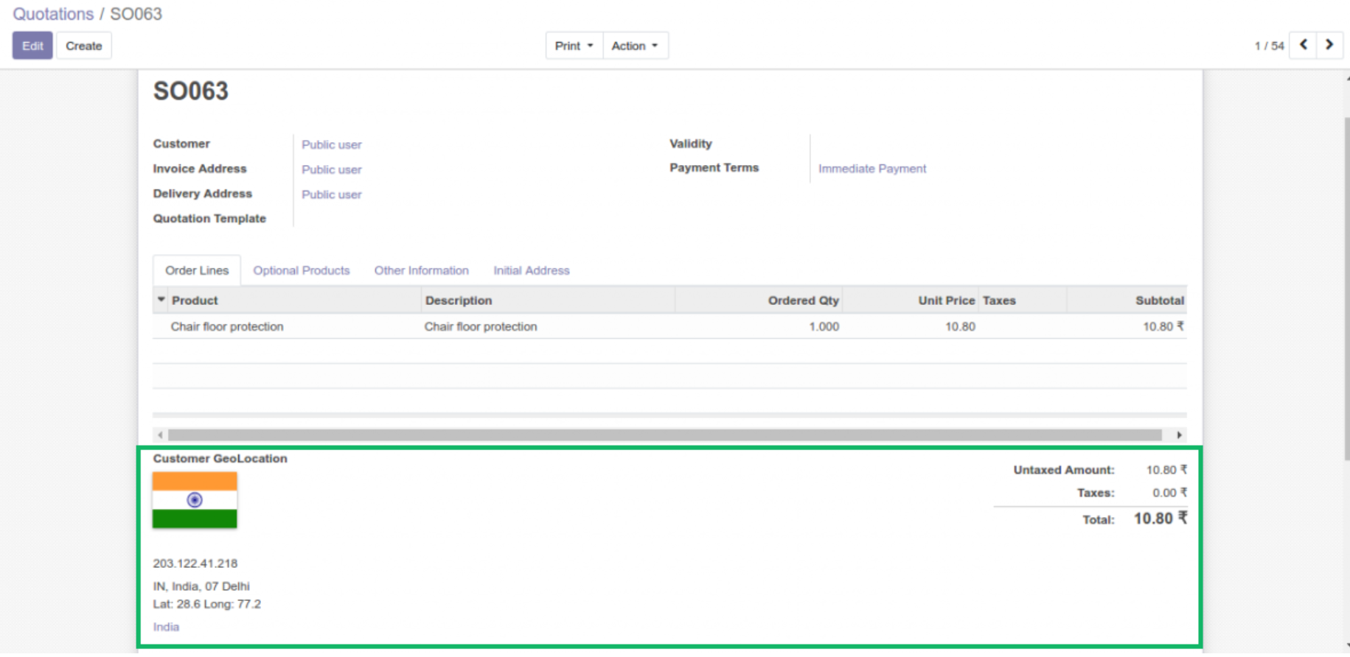
Task: Open the Print dropdown menu
Action: [x=574, y=46]
